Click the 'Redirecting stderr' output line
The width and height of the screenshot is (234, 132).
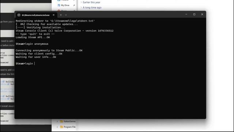55,21
